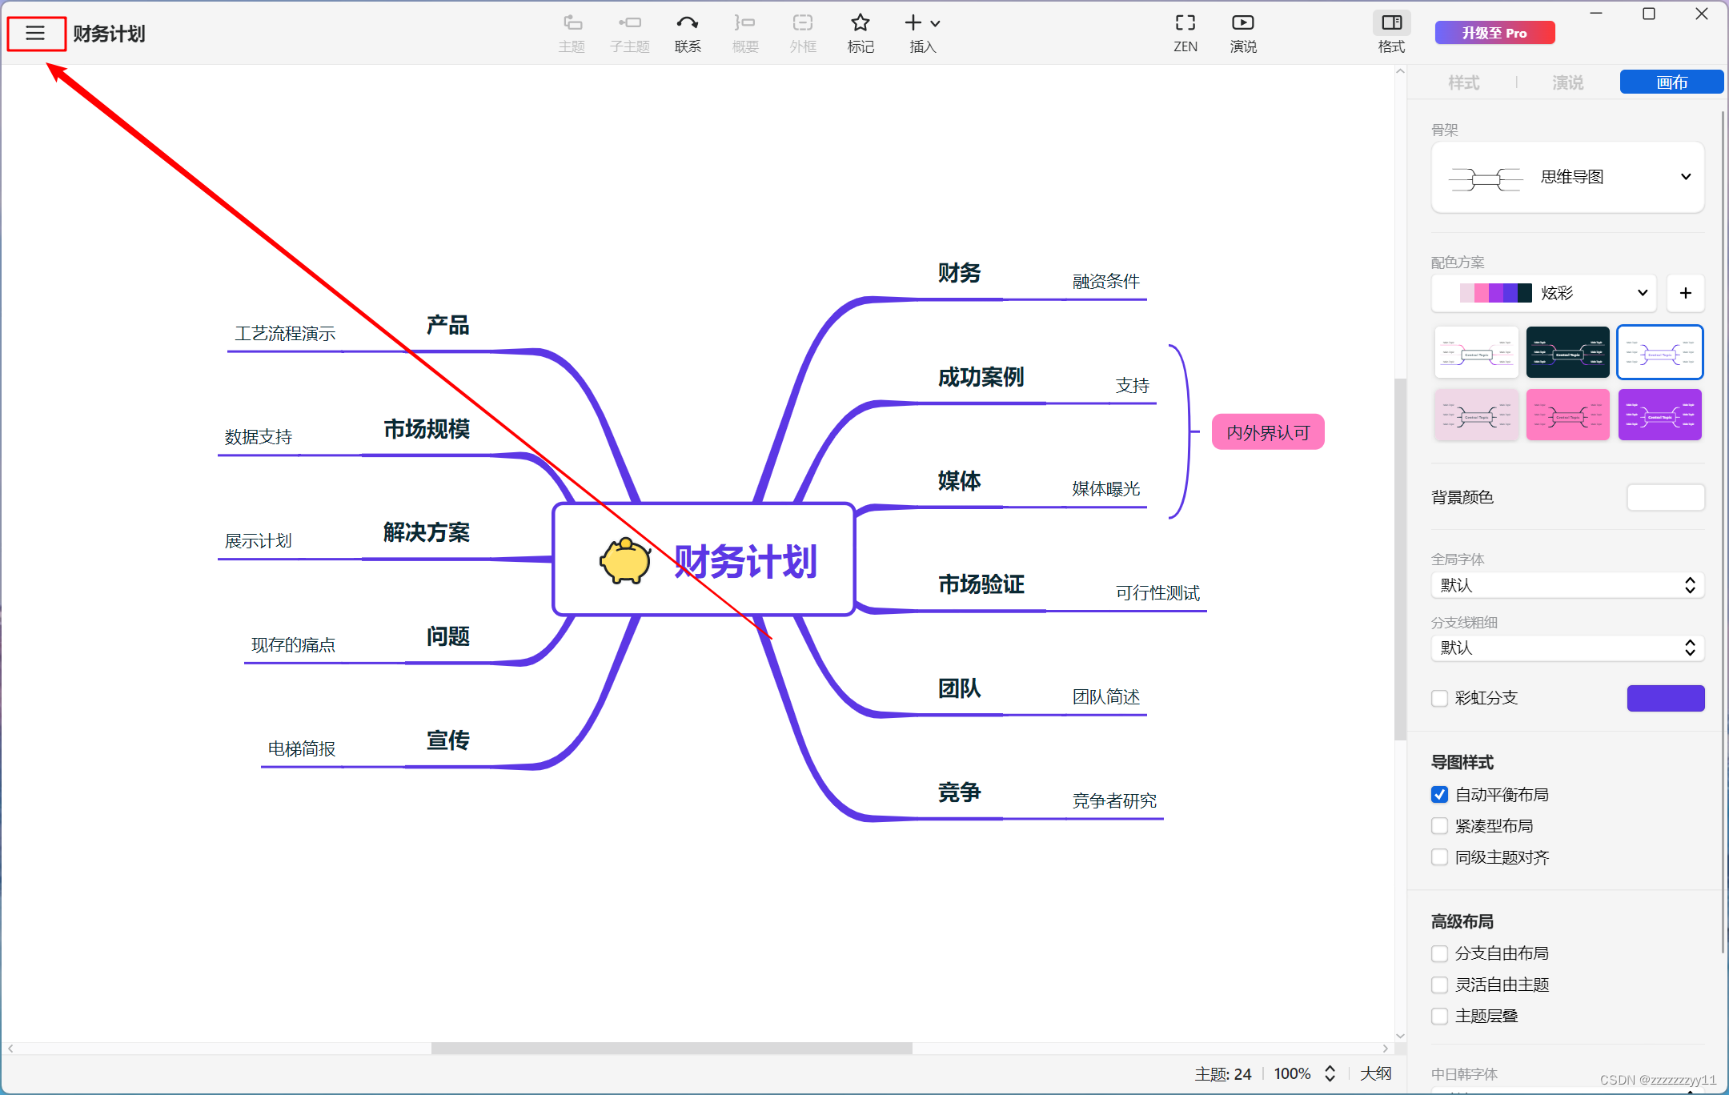Click the 联系 relationship tool icon
The height and width of the screenshot is (1095, 1729).
tap(687, 24)
